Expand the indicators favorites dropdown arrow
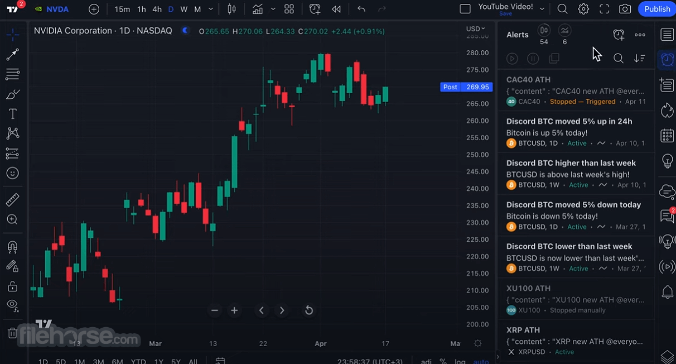The height and width of the screenshot is (364, 676). click(x=273, y=9)
